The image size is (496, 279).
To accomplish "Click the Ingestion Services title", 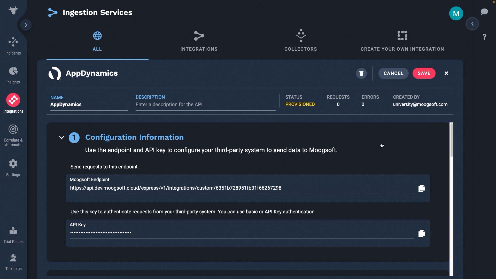I will click(97, 12).
